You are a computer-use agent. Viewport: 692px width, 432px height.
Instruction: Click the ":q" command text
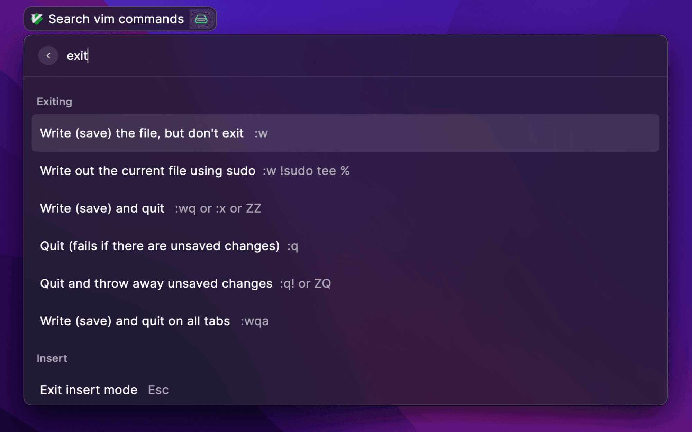click(293, 246)
